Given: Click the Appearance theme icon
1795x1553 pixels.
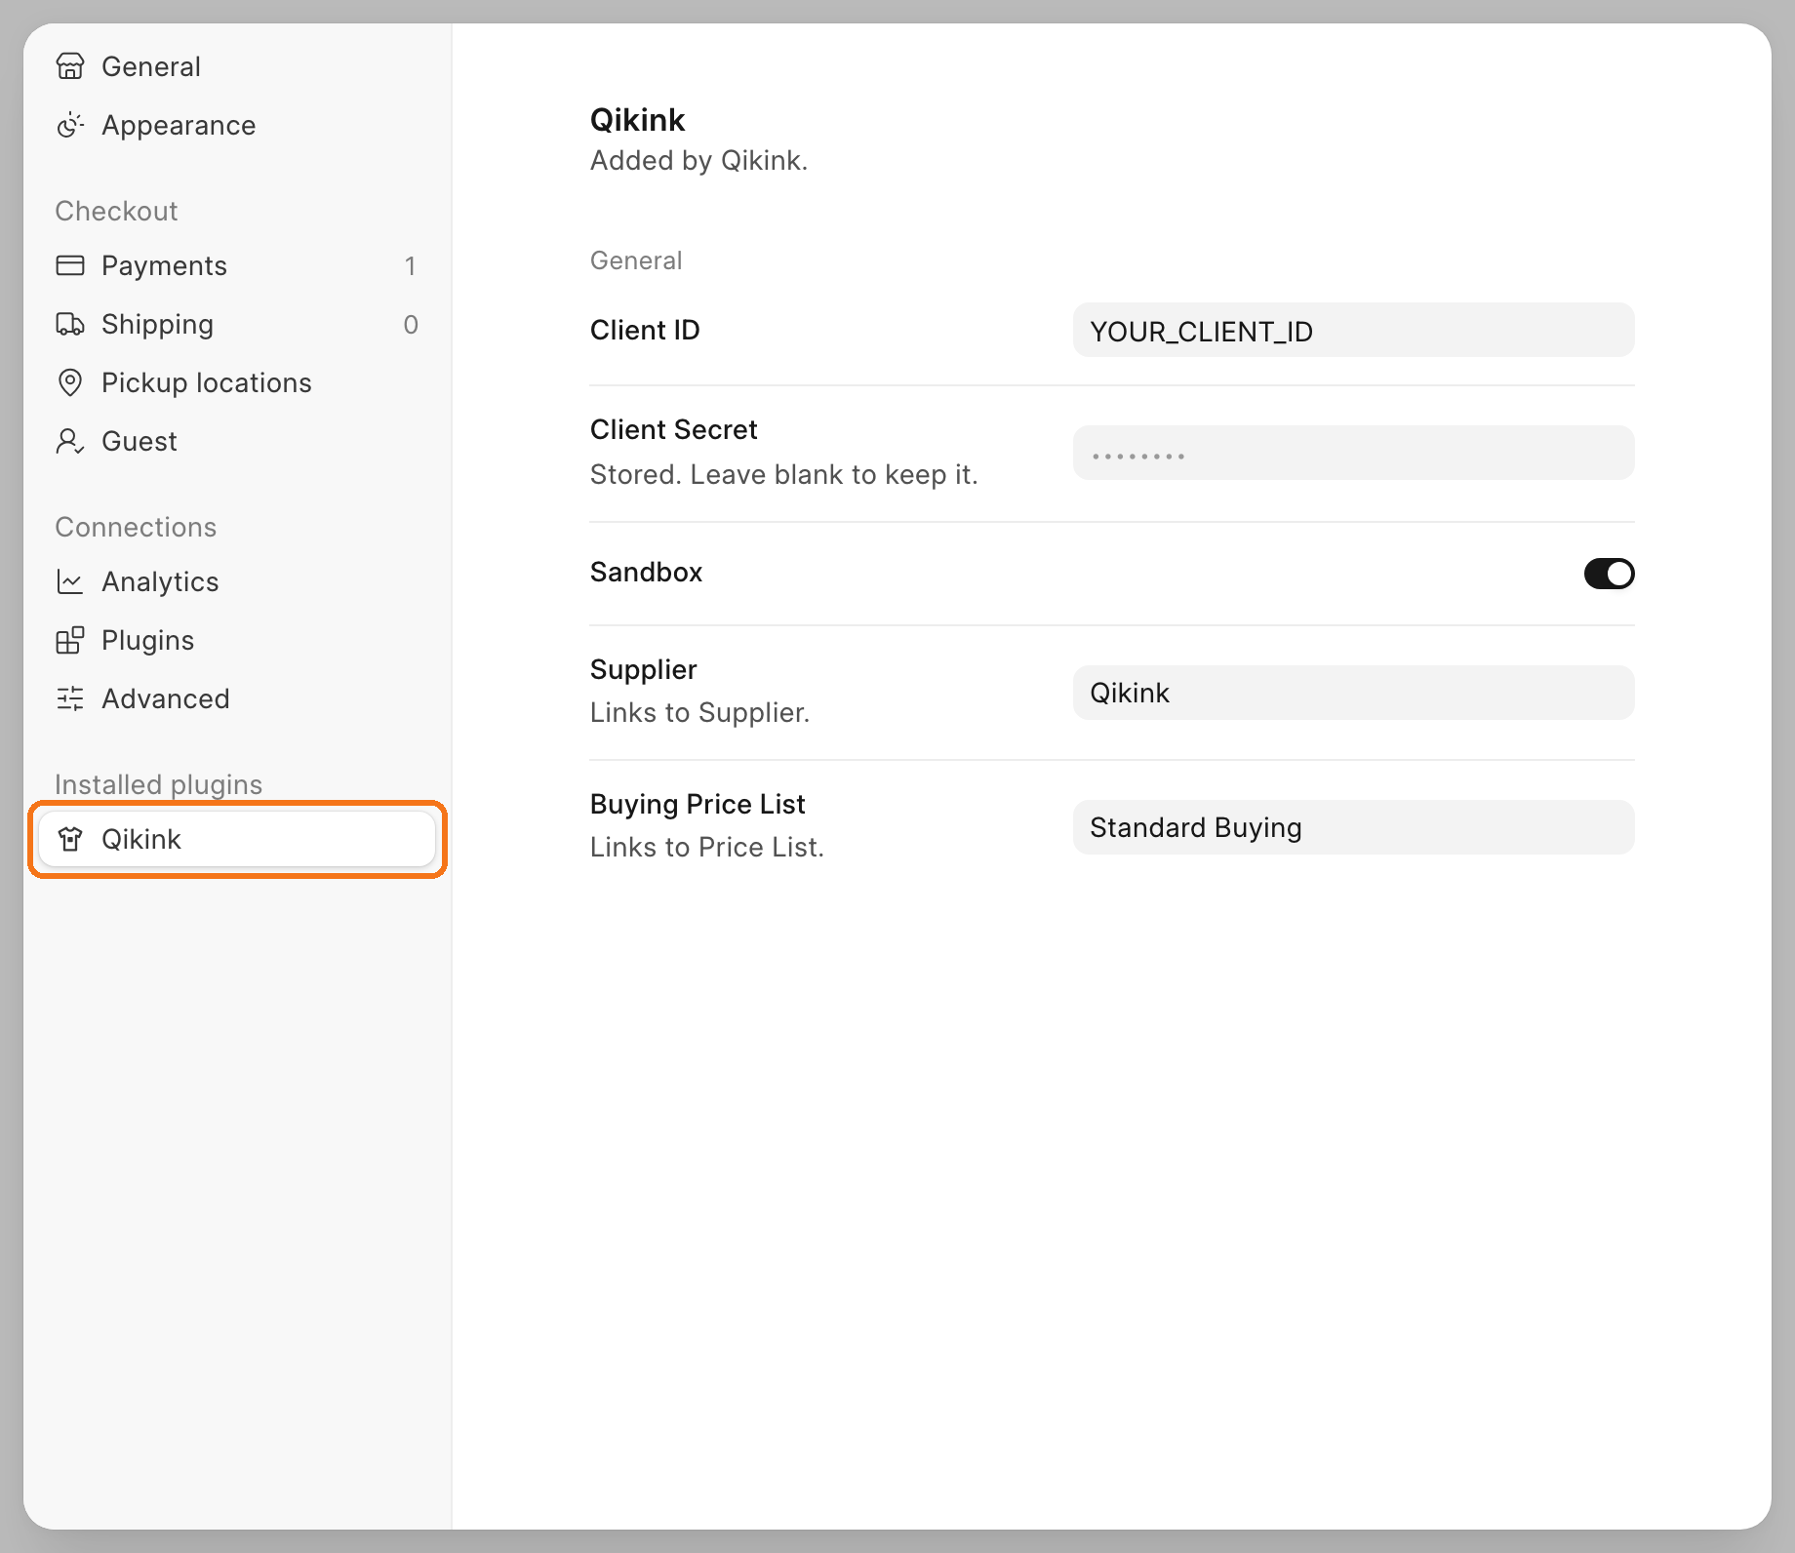Looking at the screenshot, I should point(70,125).
